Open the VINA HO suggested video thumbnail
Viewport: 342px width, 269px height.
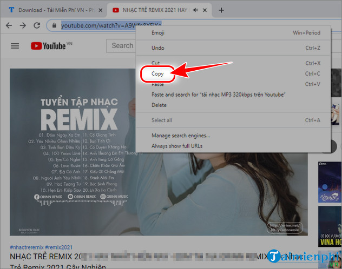pyautogui.click(x=330, y=226)
